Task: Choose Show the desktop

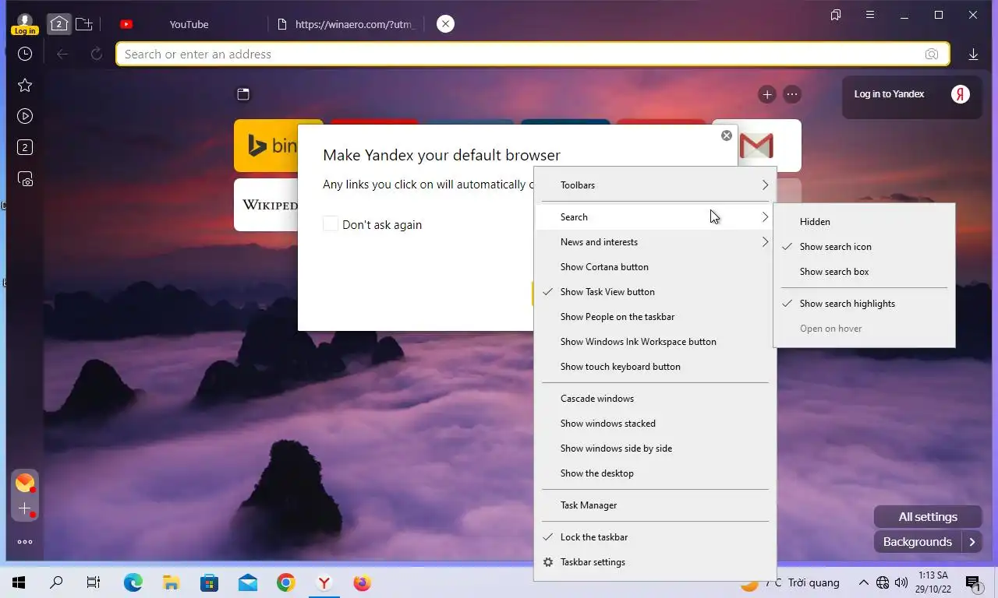Action: (655, 473)
